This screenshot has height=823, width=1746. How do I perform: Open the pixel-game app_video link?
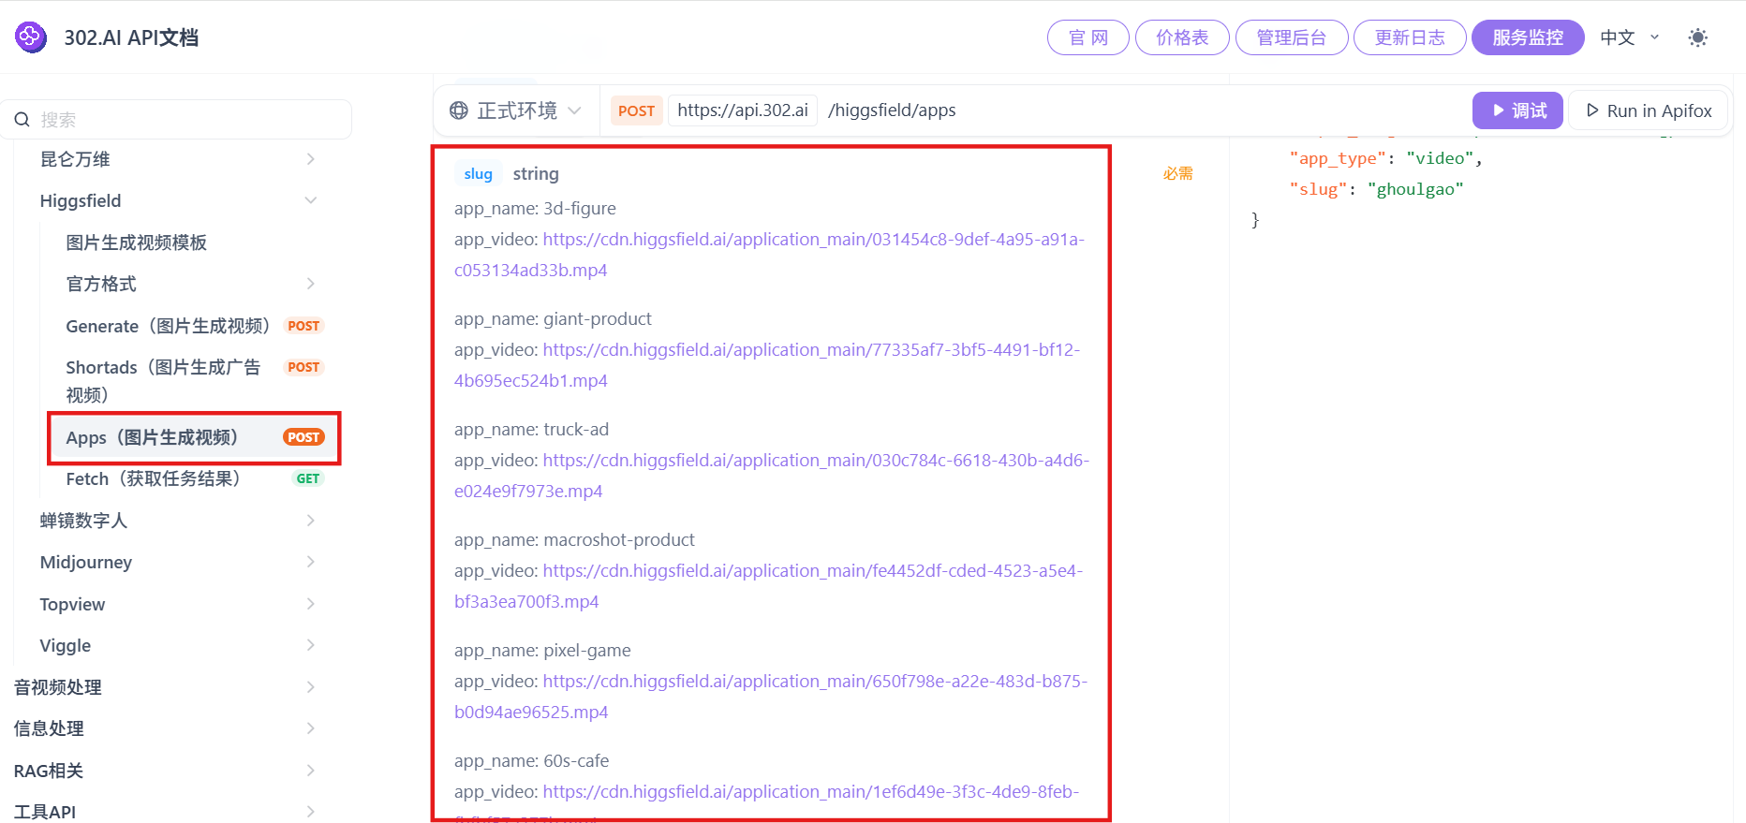click(771, 697)
